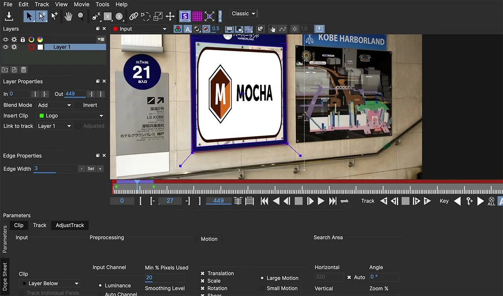Open the Layers panel options menu
This screenshot has height=296, width=503.
tap(101, 39)
